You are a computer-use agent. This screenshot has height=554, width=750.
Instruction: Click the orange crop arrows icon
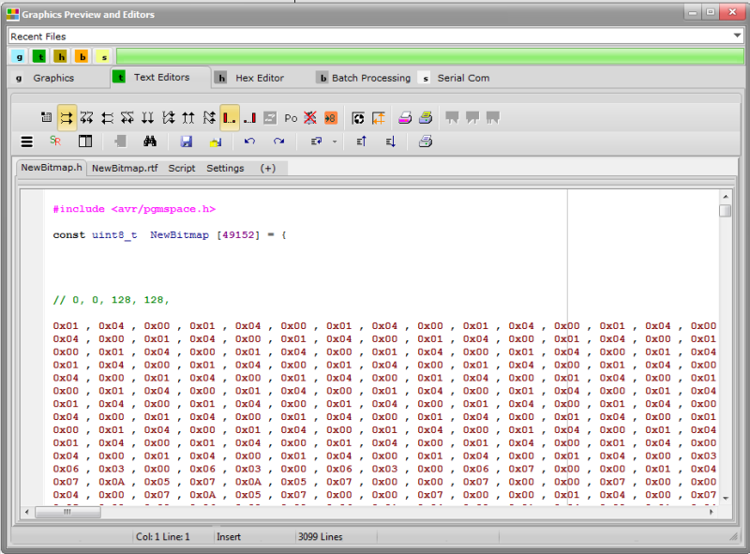pyautogui.click(x=379, y=118)
